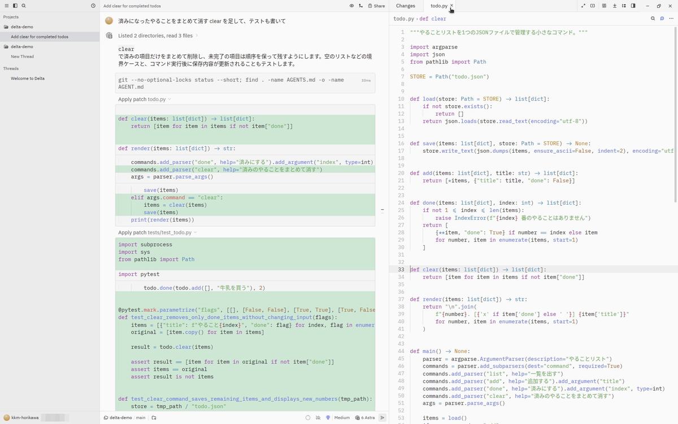Expand the editor panel with arrows icon

tap(583, 6)
